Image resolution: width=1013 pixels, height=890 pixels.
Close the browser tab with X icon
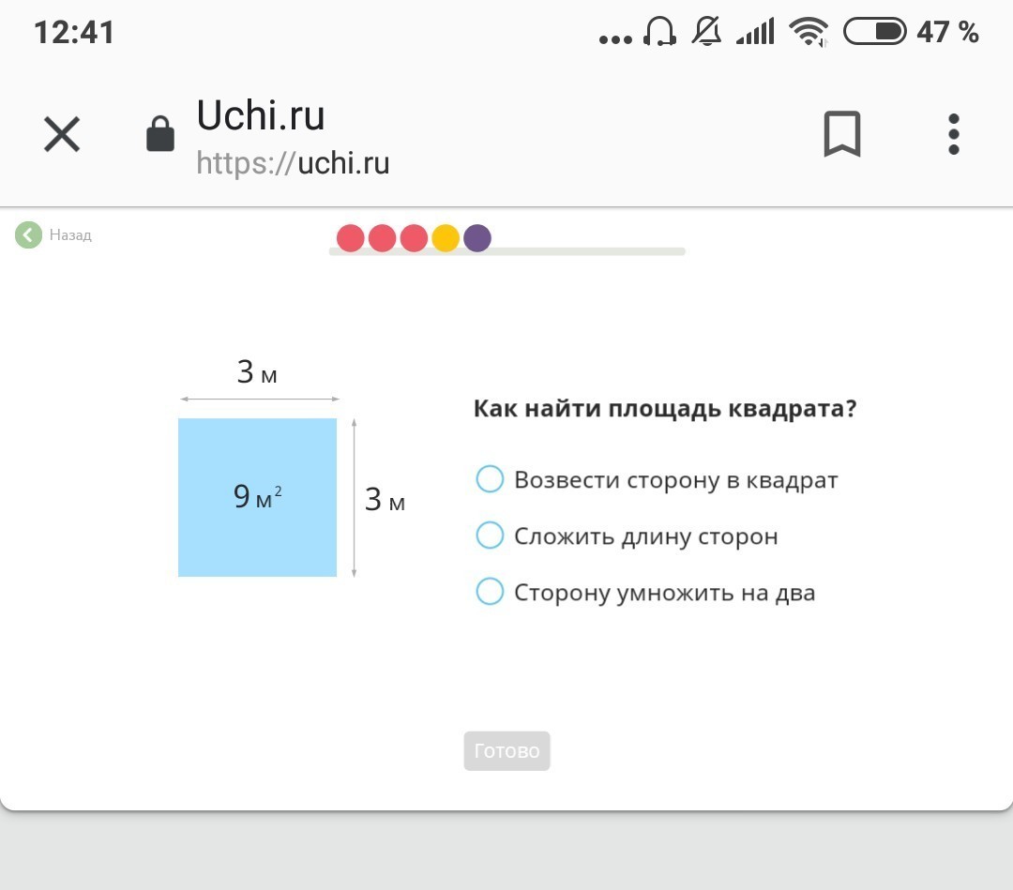62,134
